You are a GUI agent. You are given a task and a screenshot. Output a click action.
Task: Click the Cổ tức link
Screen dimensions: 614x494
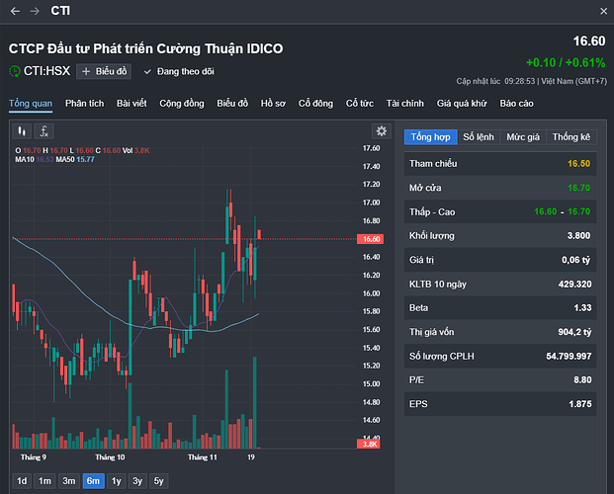(360, 104)
